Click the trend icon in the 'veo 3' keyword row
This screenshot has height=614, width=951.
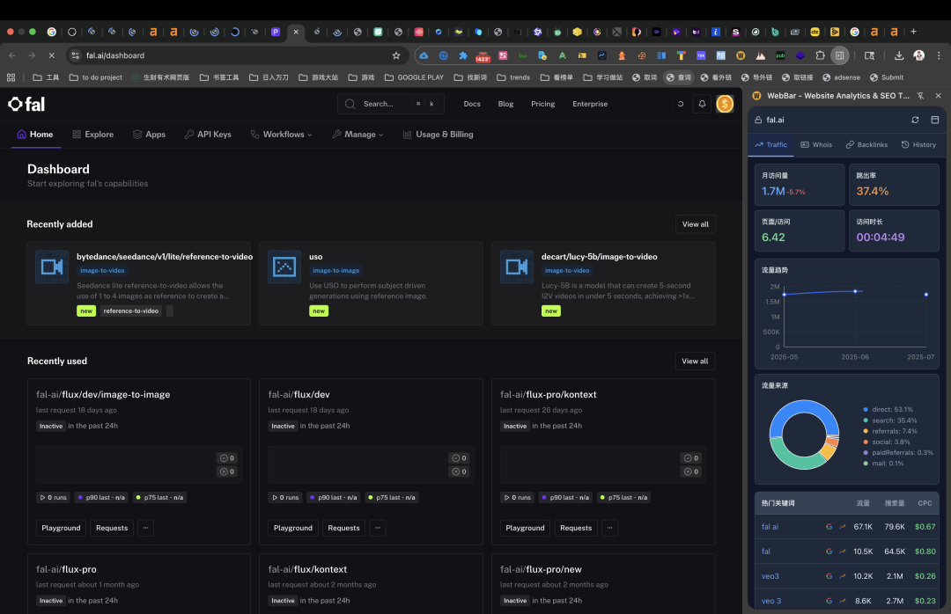click(x=843, y=601)
